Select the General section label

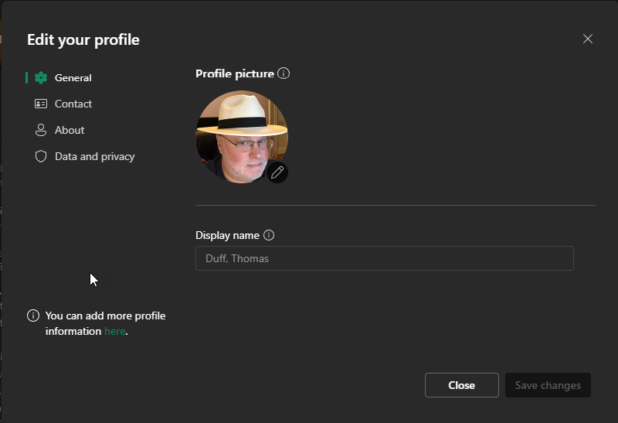pyautogui.click(x=73, y=78)
